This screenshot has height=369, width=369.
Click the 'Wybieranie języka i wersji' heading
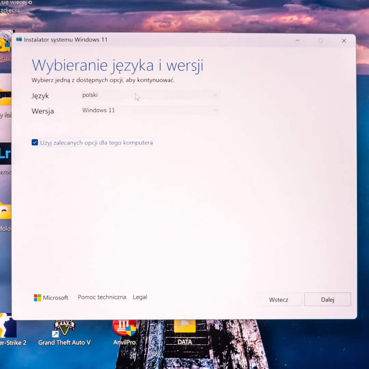(x=118, y=65)
